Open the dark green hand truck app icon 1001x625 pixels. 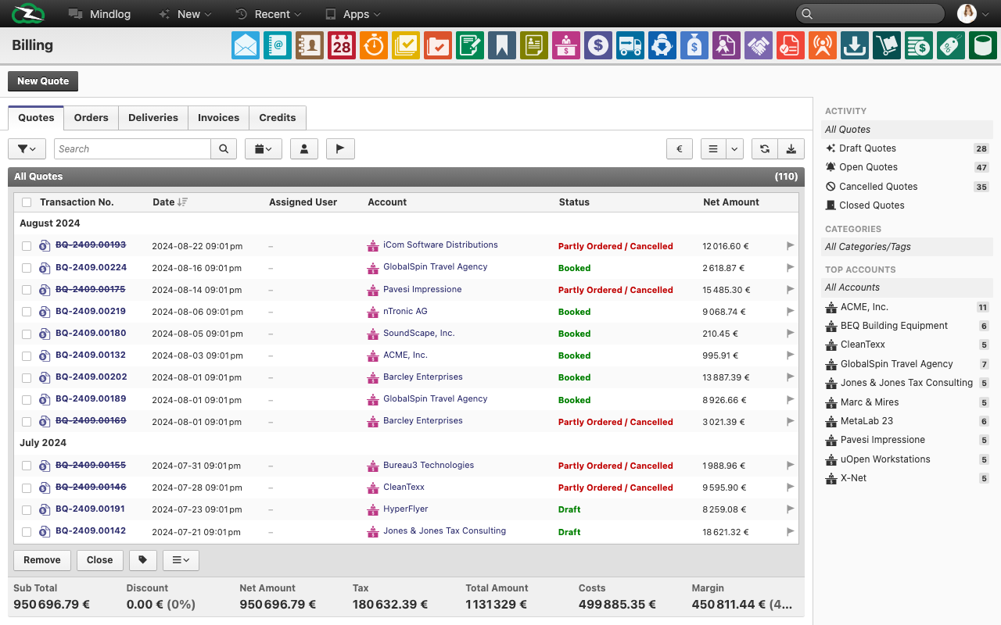pyautogui.click(x=887, y=45)
